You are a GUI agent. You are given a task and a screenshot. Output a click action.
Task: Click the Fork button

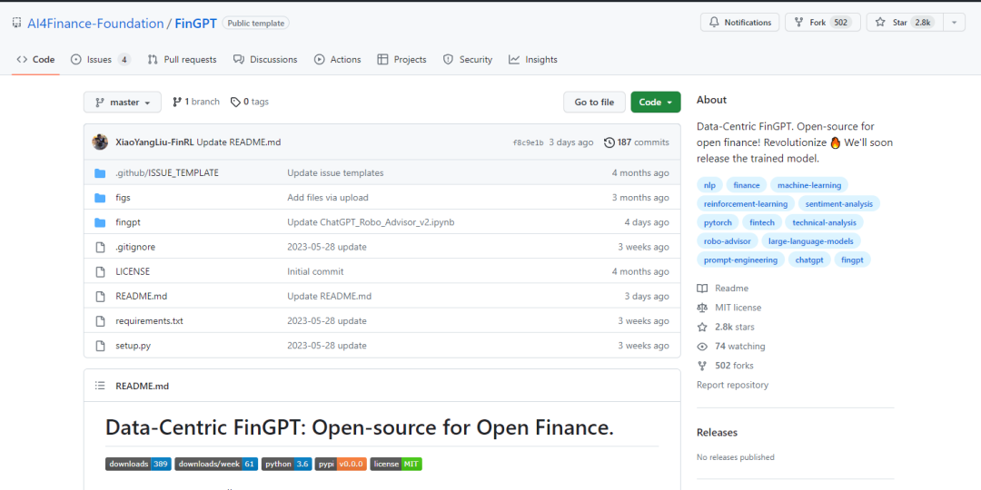[x=823, y=23]
